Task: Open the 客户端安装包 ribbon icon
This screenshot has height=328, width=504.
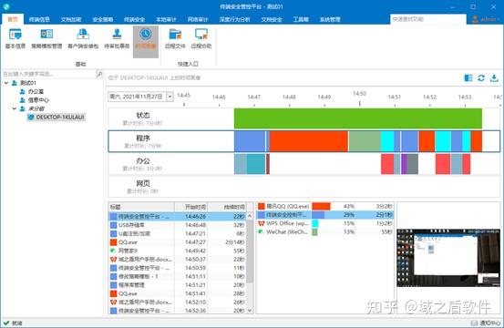Action: 83,38
